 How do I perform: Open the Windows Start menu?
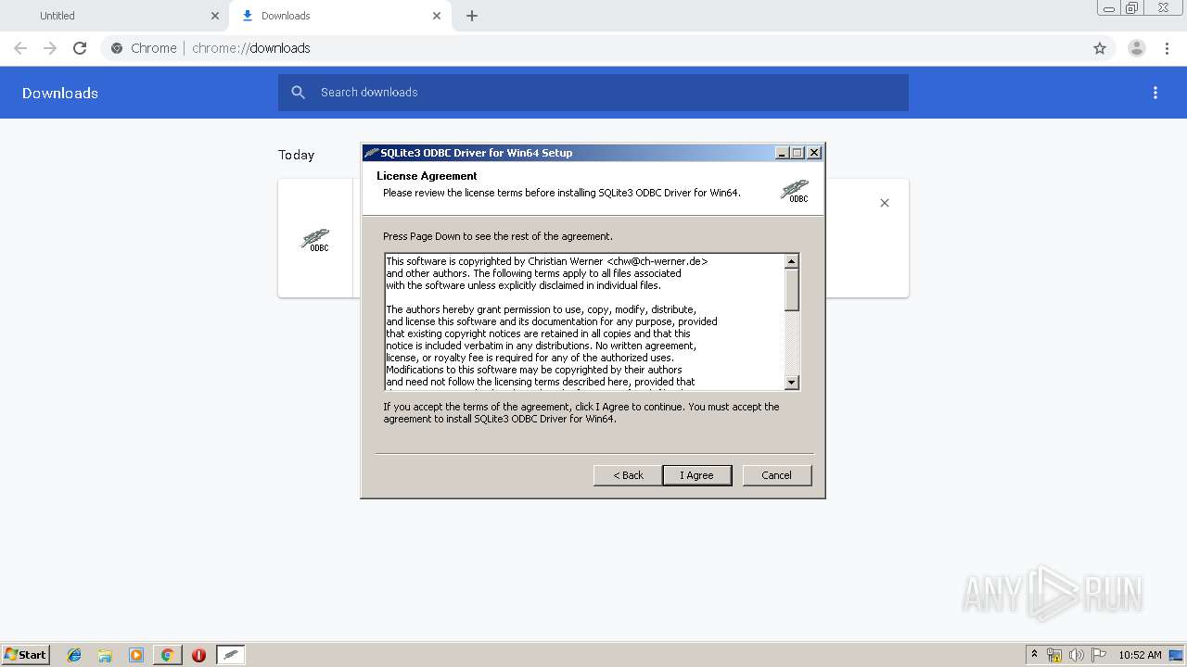[x=25, y=655]
